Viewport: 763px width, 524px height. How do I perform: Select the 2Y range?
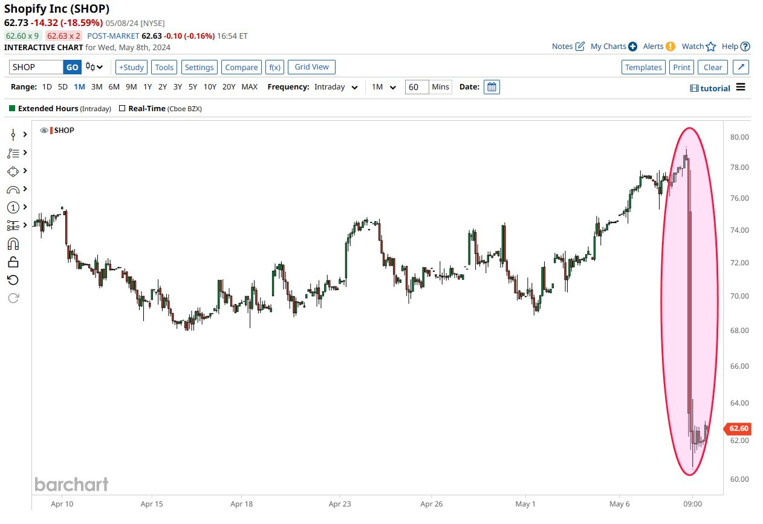(163, 87)
